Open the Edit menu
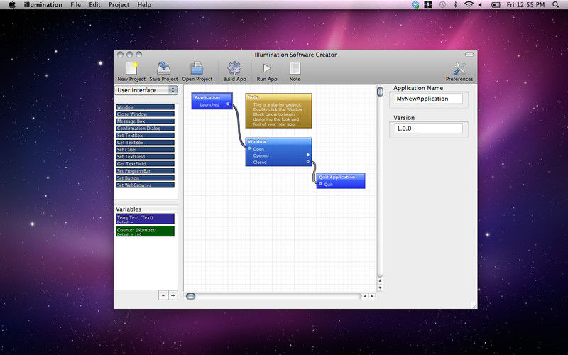Screen dimensions: 568x355 point(94,5)
